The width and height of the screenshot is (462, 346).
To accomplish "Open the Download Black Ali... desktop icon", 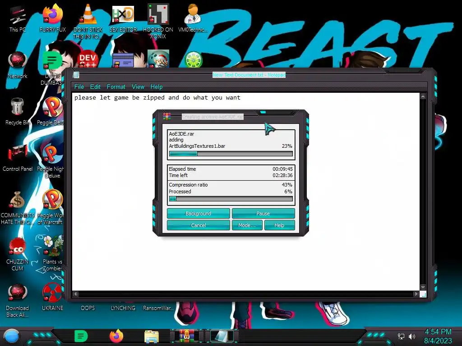I will tap(18, 300).
